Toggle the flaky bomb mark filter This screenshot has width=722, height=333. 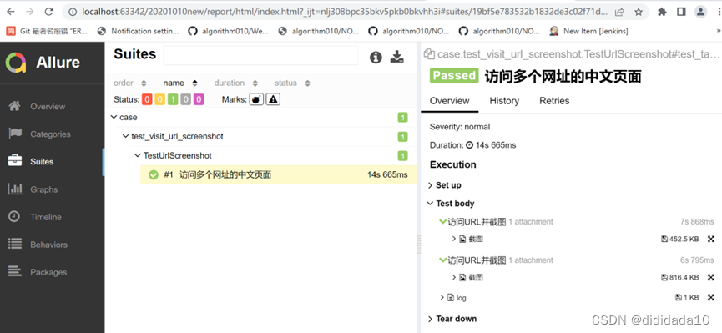(x=256, y=99)
